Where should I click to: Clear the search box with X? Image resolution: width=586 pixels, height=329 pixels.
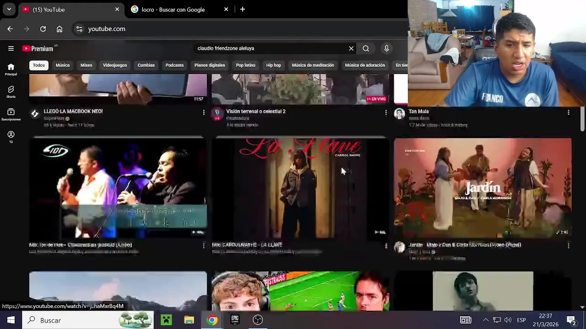[351, 48]
